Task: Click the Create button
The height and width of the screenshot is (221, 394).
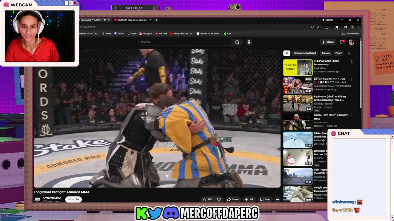Action: [328, 42]
